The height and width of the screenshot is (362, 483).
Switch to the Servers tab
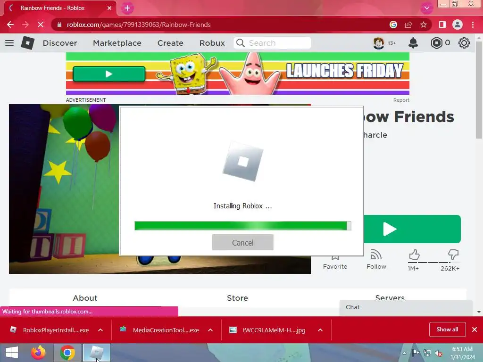pos(390,297)
